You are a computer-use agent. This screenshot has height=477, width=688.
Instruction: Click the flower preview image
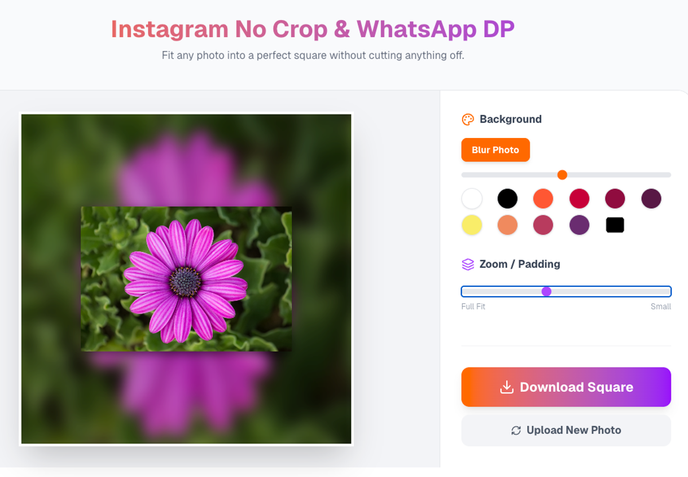coord(186,279)
